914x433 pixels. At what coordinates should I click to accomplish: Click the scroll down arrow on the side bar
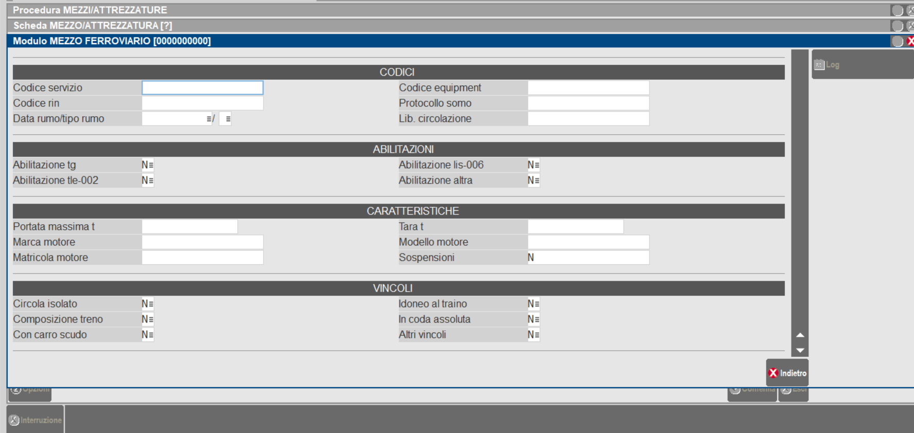(x=800, y=350)
